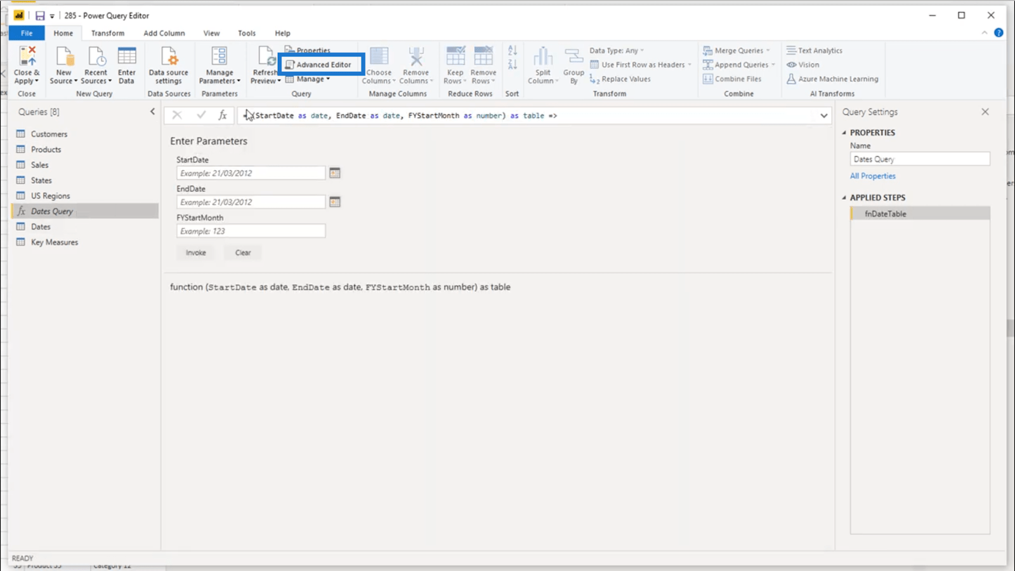1015x571 pixels.
Task: Click the save icon in title bar
Action: click(40, 16)
